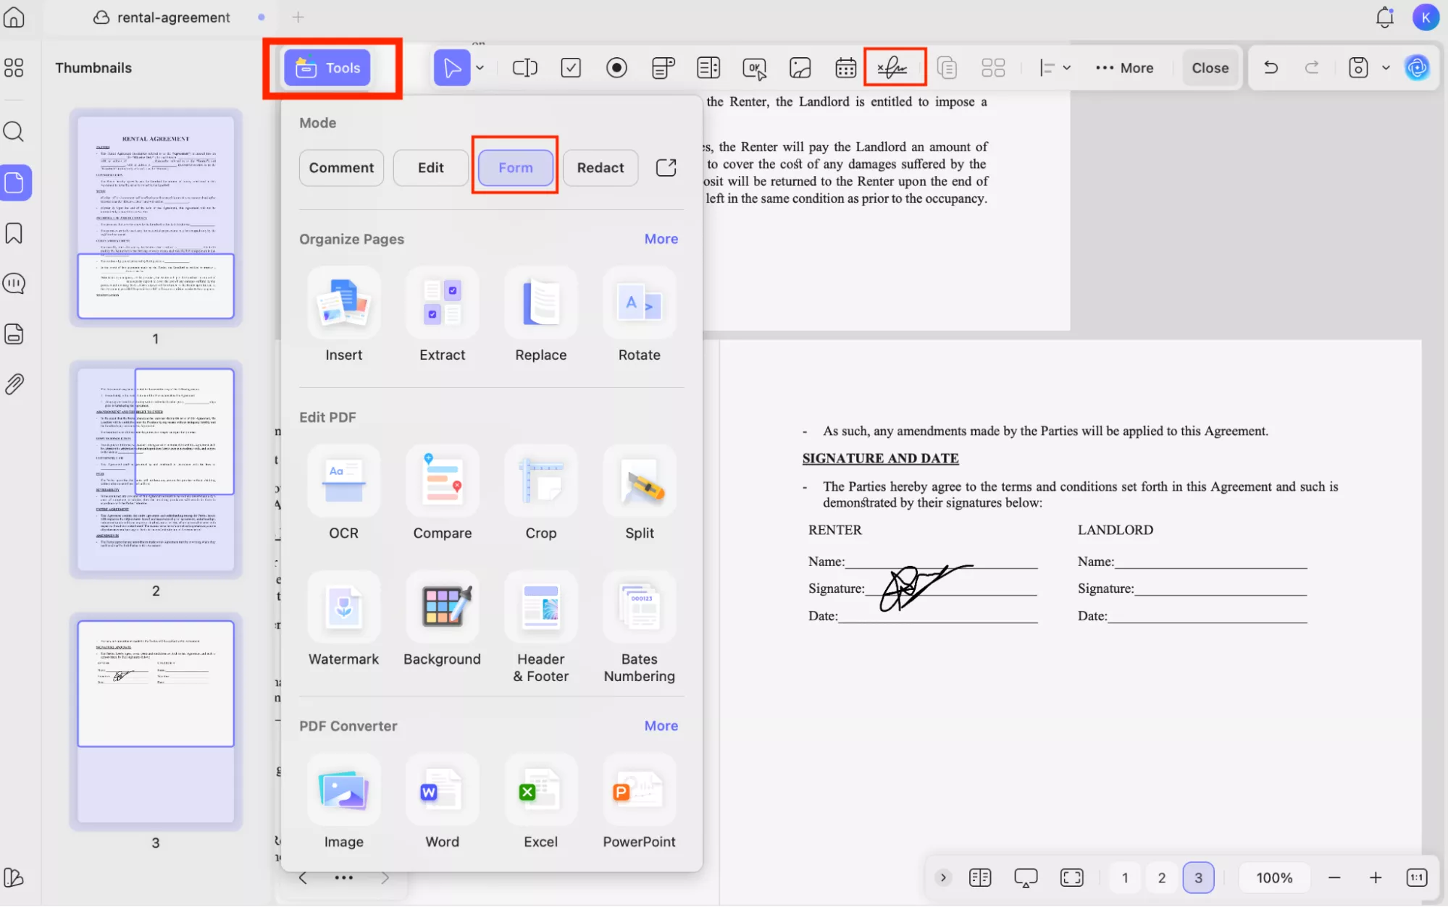1448x907 pixels.
Task: Click the Close button
Action: click(x=1209, y=67)
